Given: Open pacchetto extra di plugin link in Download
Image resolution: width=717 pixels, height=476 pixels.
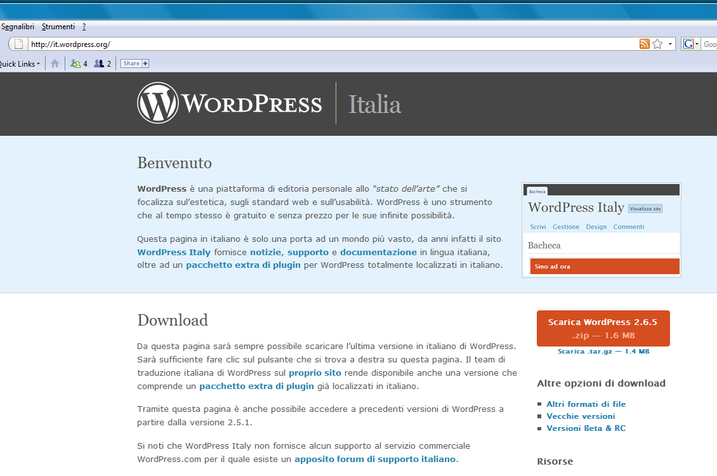Looking at the screenshot, I should [256, 386].
